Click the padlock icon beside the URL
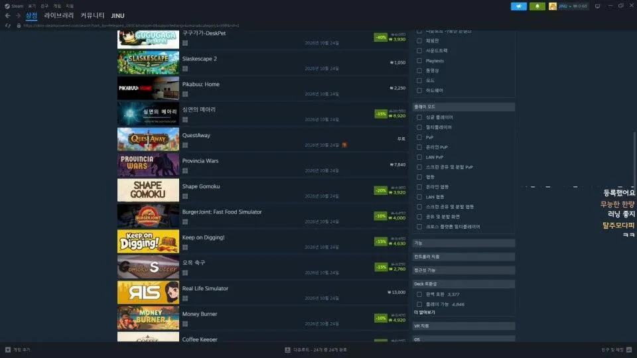The height and width of the screenshot is (358, 637). pos(19,26)
